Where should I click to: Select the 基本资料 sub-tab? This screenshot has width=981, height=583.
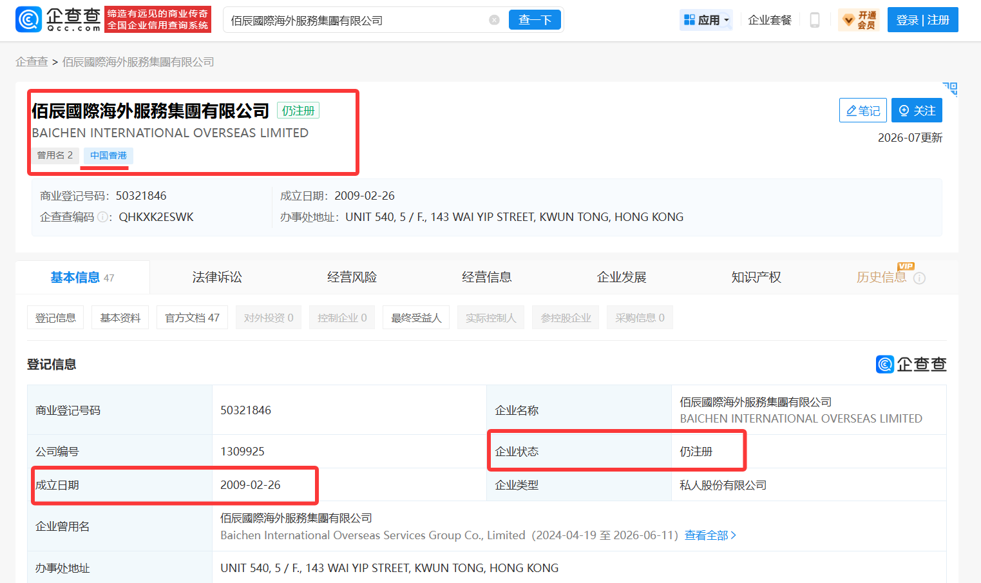pyautogui.click(x=120, y=318)
